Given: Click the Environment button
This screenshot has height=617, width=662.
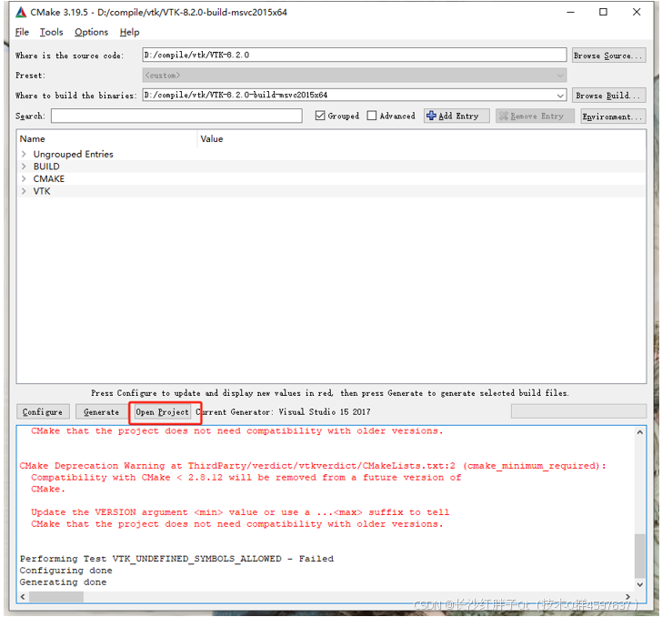Looking at the screenshot, I should [x=612, y=116].
